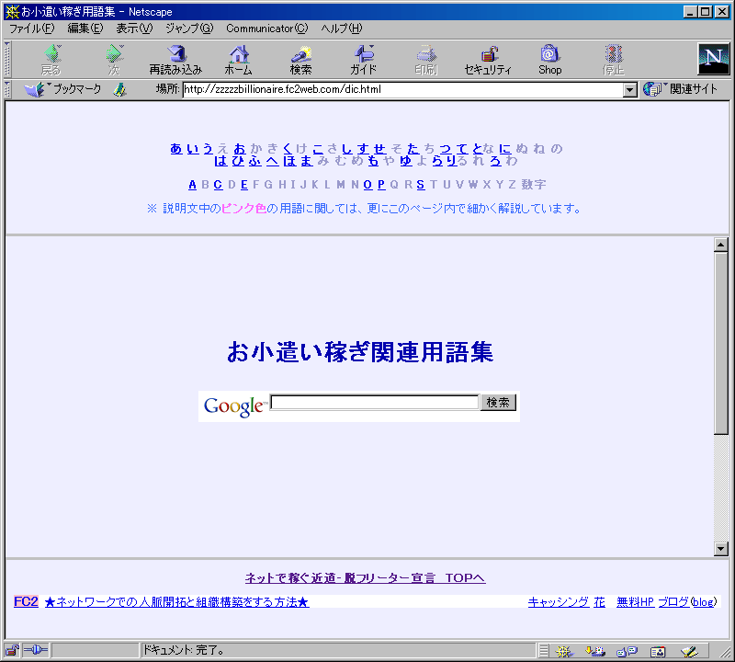Click the Netscape N logo
Screen dimensions: 735x662
pyautogui.click(x=714, y=59)
